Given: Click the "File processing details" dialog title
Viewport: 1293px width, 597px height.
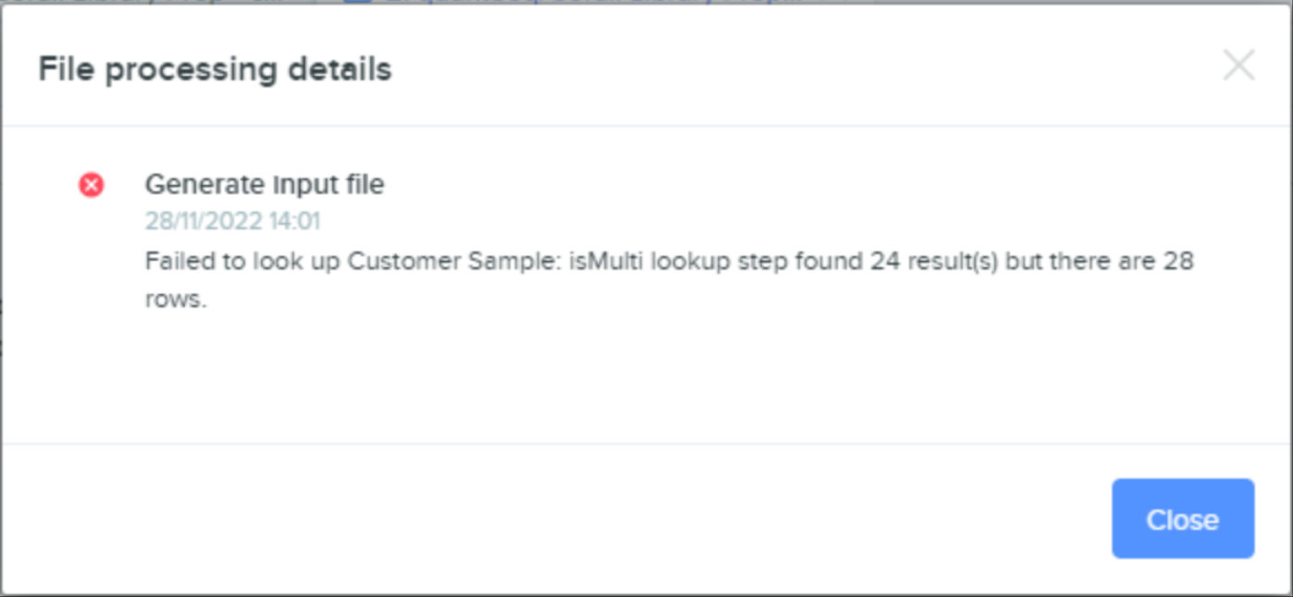Looking at the screenshot, I should click(x=215, y=69).
